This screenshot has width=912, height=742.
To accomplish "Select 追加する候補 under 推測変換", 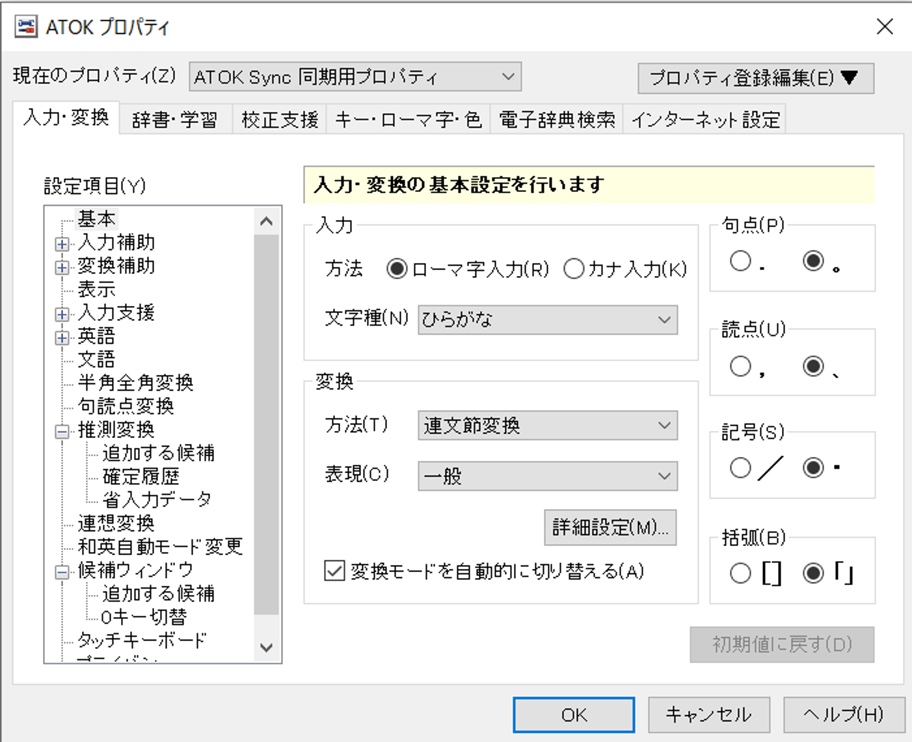I will (x=158, y=453).
